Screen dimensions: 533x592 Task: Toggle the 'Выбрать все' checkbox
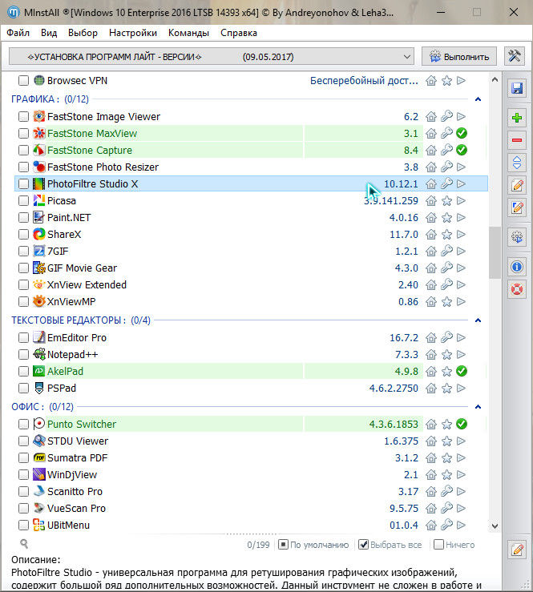pos(363,545)
